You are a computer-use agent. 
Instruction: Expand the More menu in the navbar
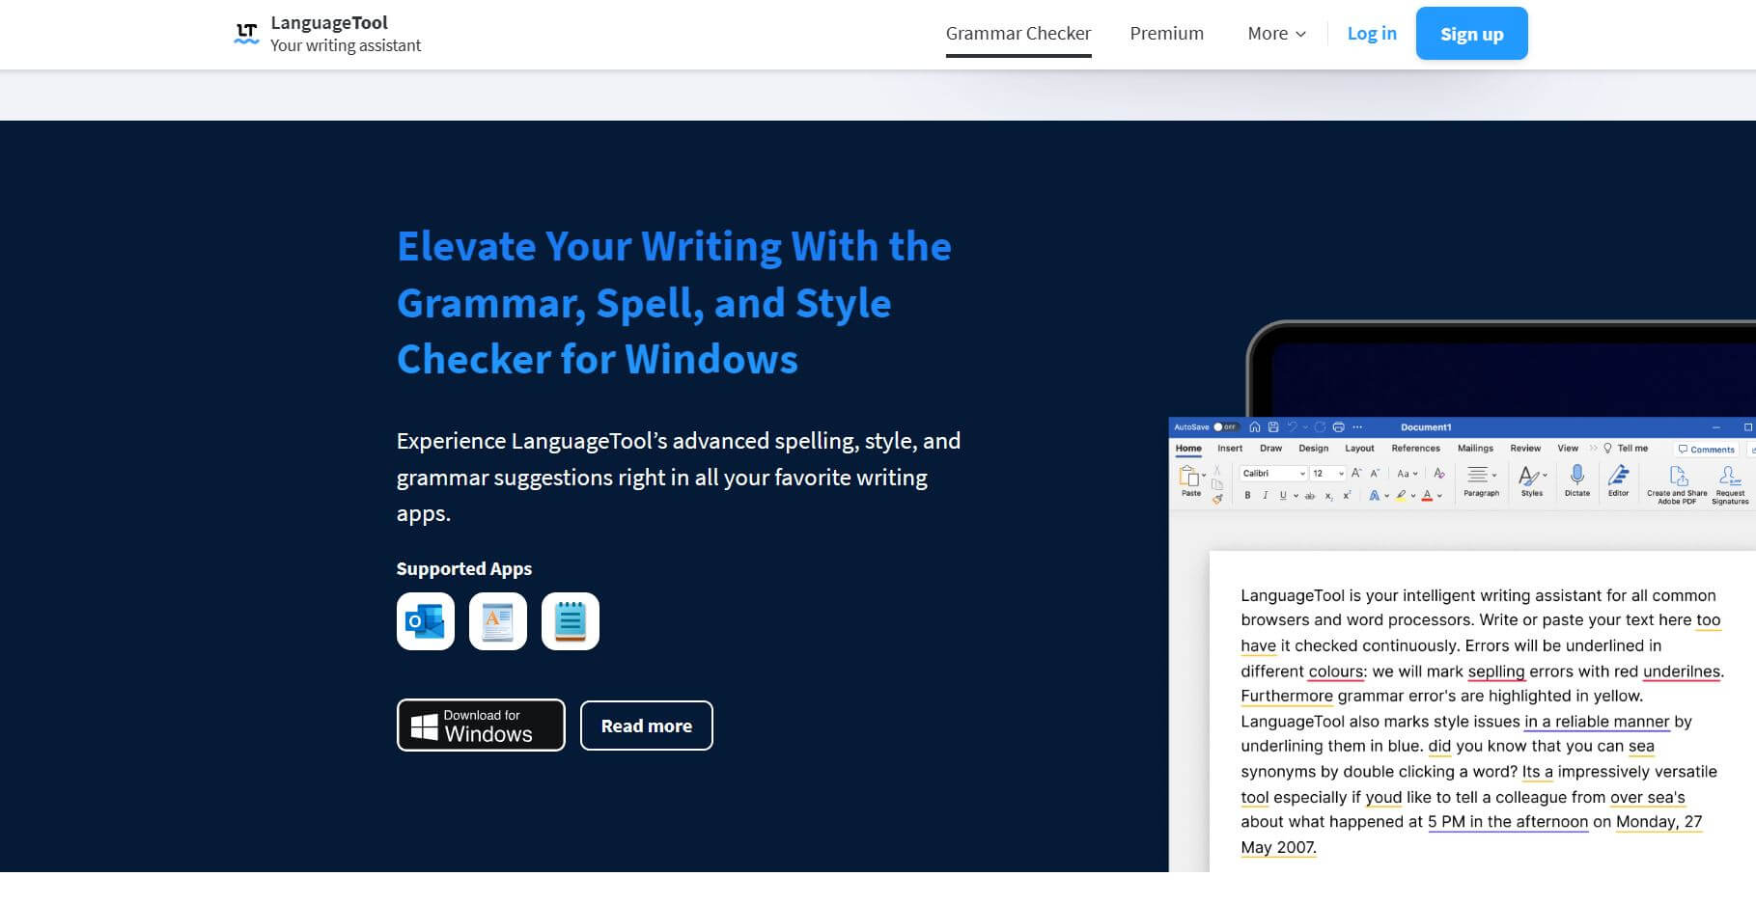tap(1276, 34)
